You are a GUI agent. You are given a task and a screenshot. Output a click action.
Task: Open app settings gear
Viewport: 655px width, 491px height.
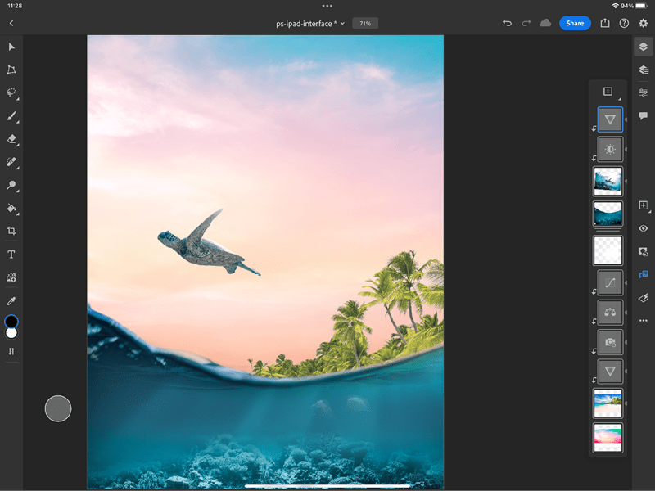(x=644, y=24)
